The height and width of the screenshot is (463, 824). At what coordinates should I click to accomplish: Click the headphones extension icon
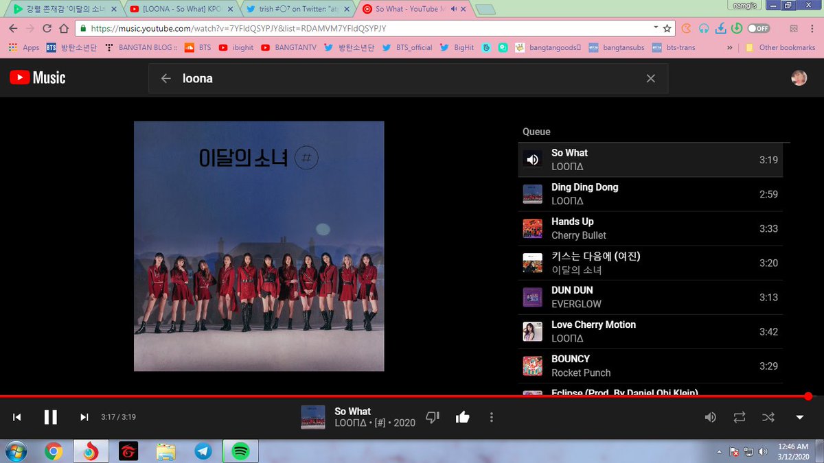pyautogui.click(x=703, y=29)
